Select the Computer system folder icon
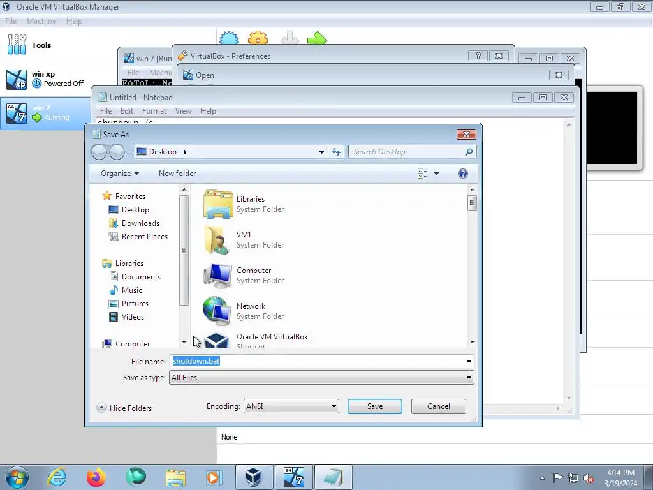Image resolution: width=653 pixels, height=490 pixels. pos(217,276)
